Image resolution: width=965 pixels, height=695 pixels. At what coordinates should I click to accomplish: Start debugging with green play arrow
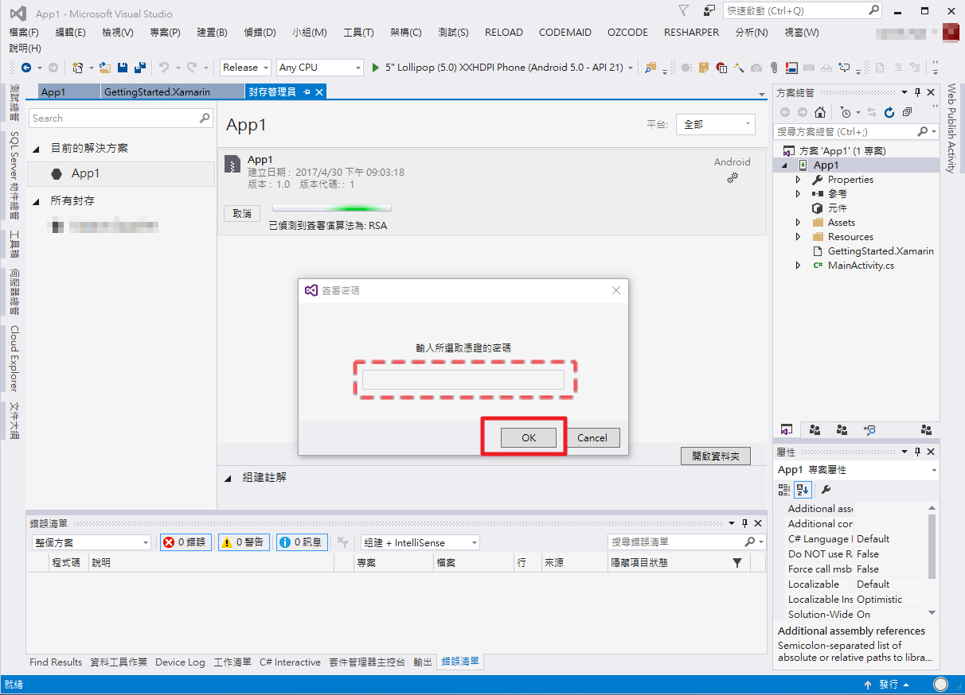[377, 68]
